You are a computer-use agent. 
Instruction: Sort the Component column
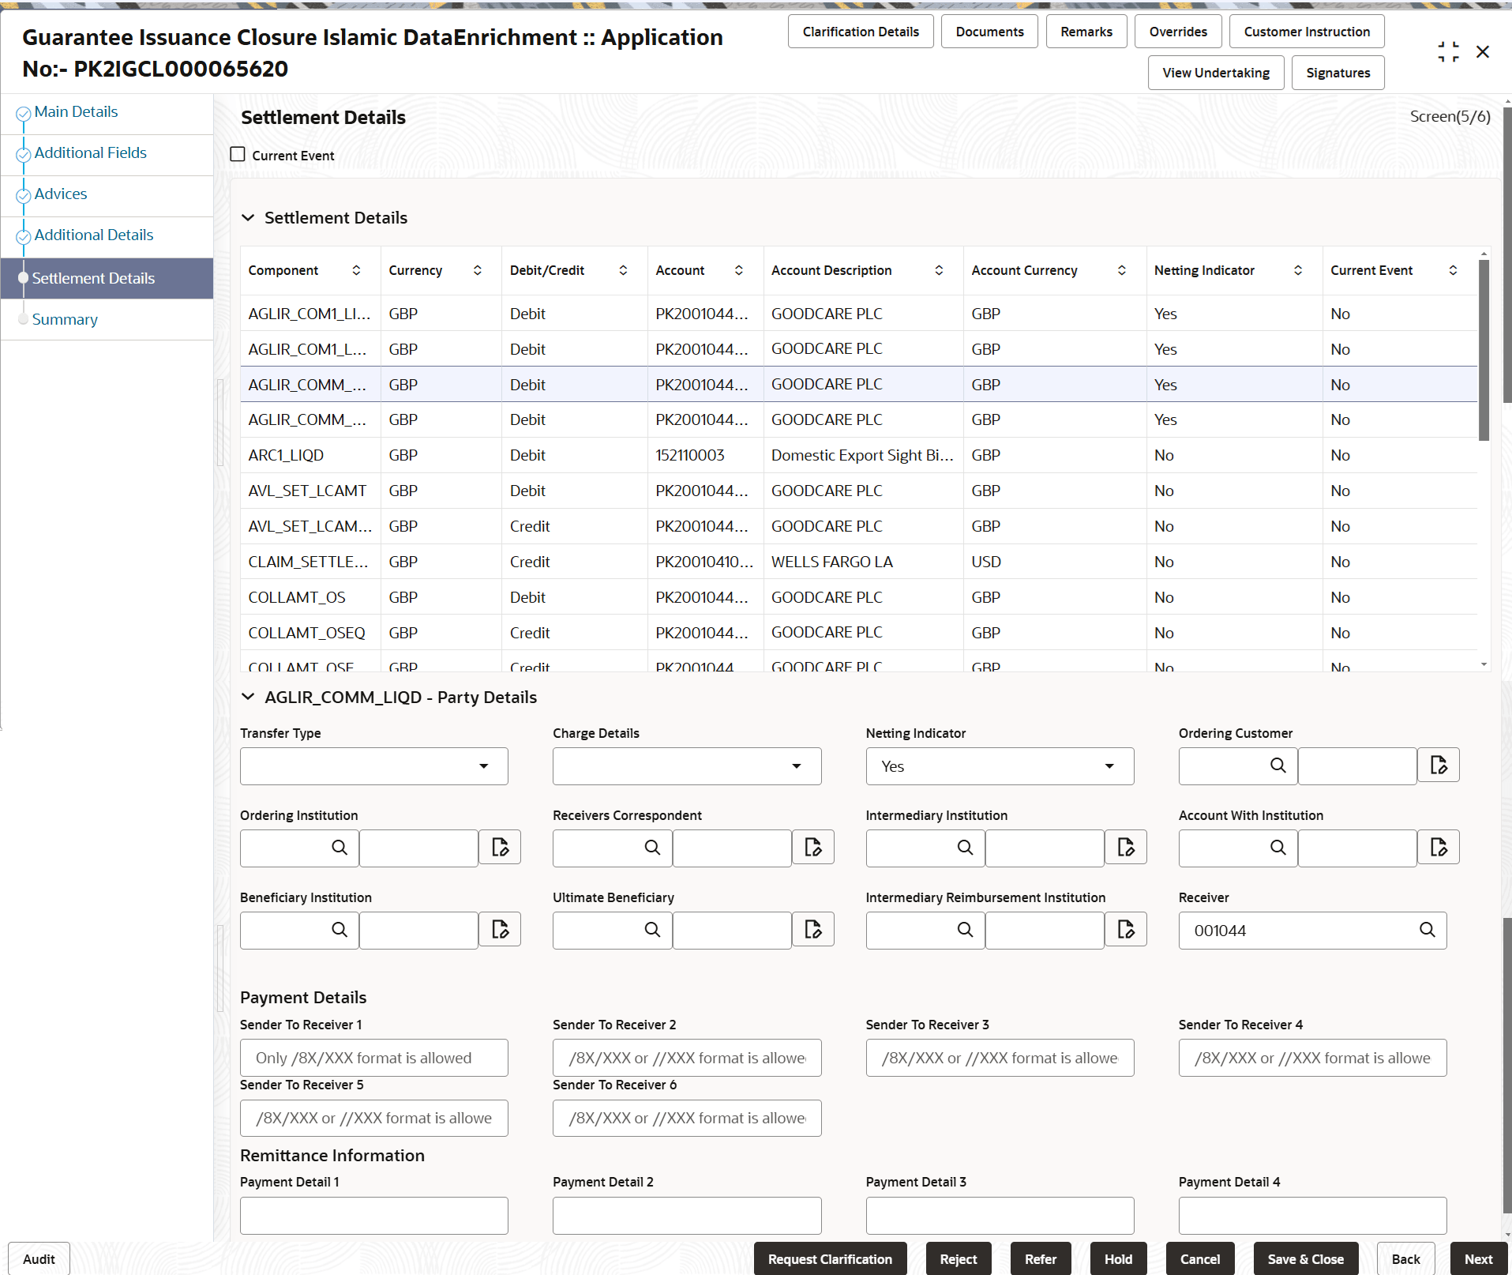tap(357, 270)
